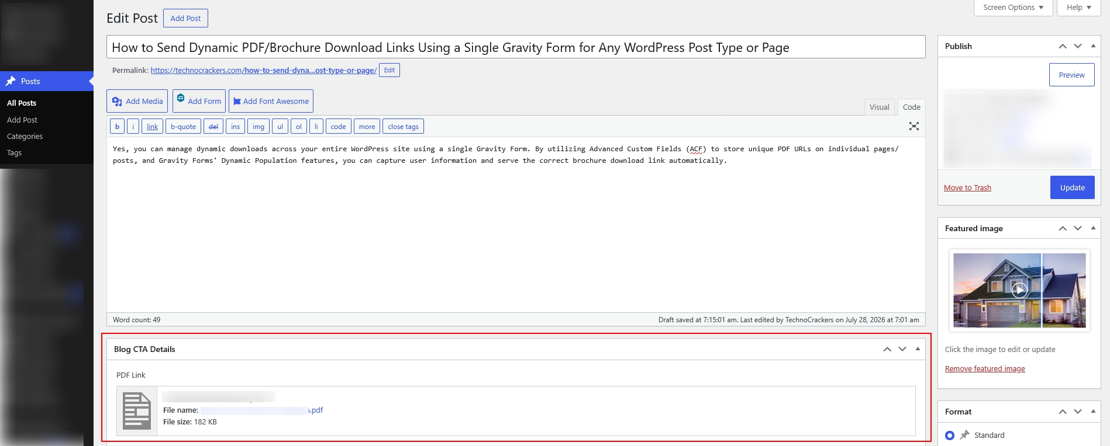
Task: Click the Preview button
Action: (x=1071, y=75)
